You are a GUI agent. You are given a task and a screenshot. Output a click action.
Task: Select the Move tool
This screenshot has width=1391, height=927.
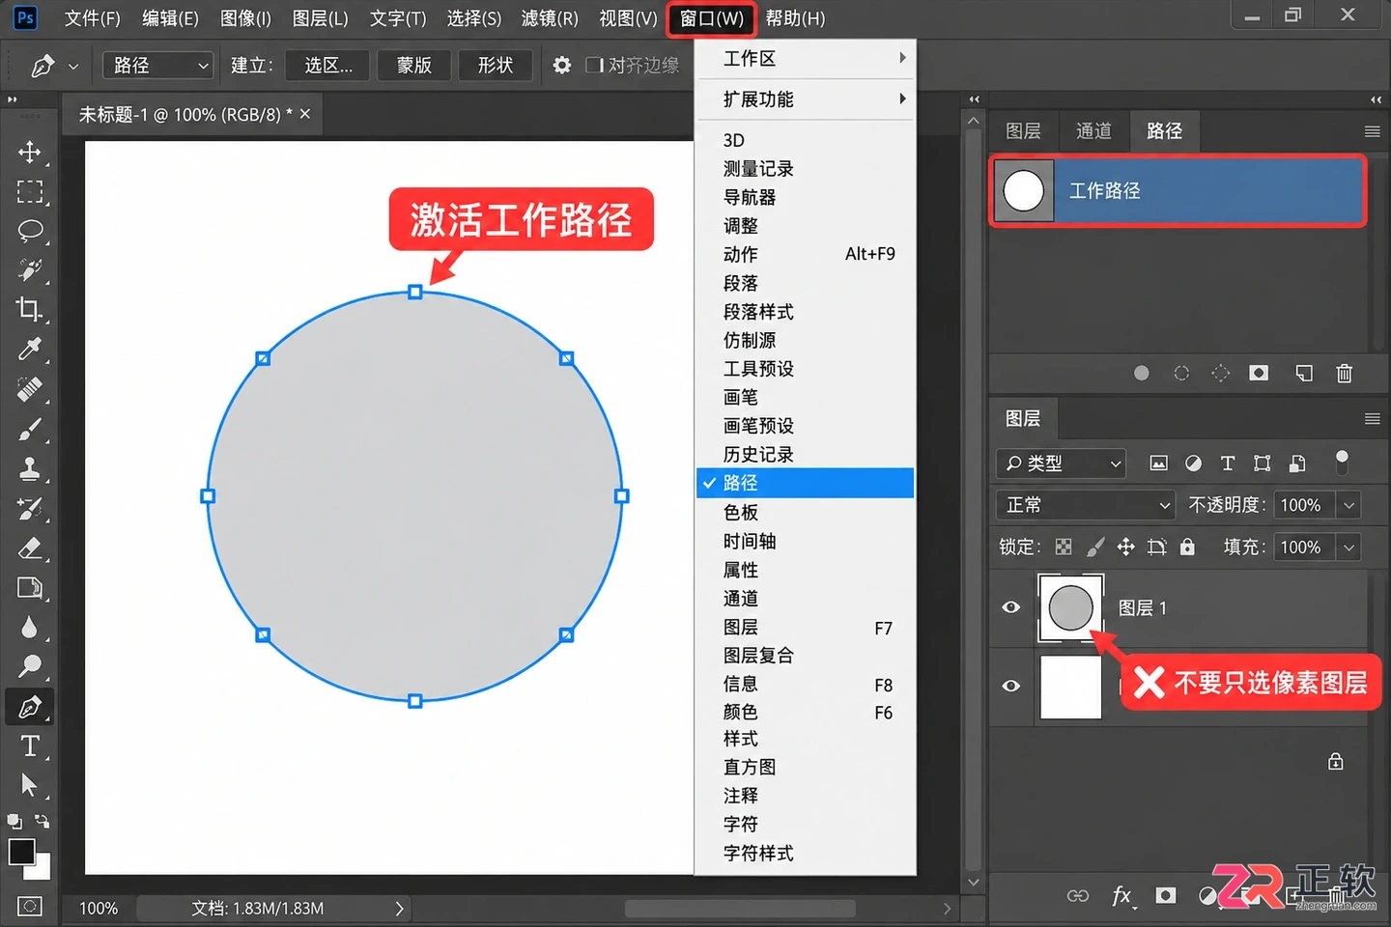[30, 153]
